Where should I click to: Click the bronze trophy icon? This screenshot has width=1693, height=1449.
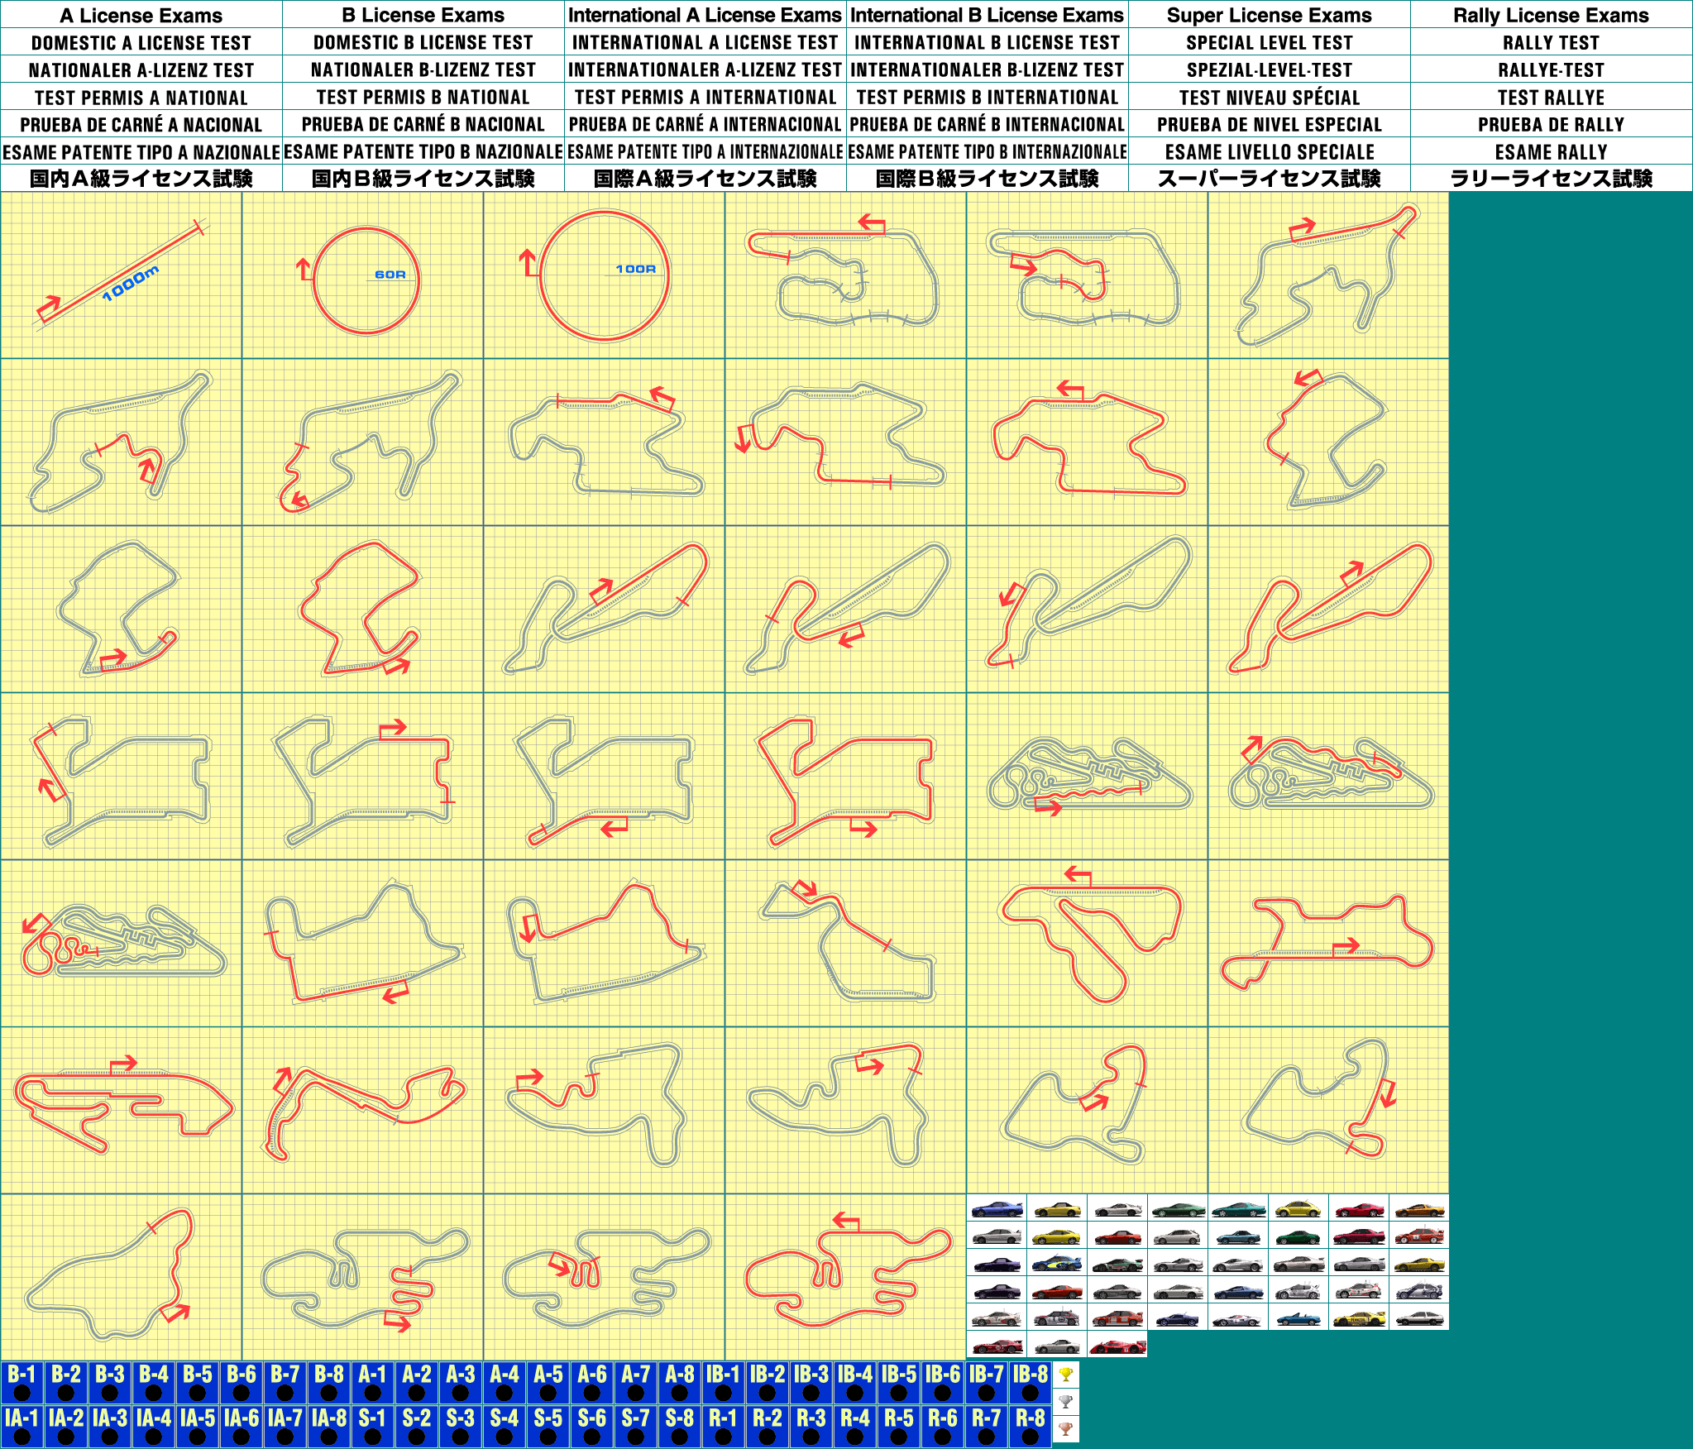click(x=1065, y=1428)
